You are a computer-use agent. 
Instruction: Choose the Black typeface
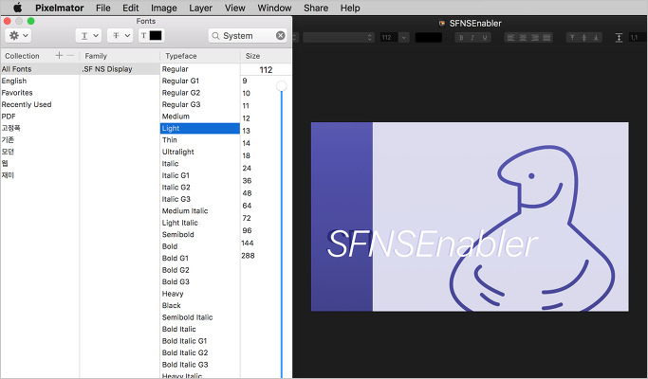point(200,305)
